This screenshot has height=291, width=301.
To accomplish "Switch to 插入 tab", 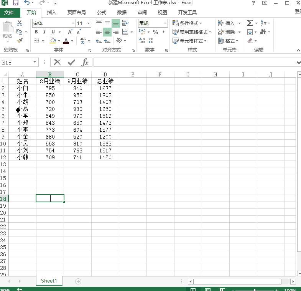I will pyautogui.click(x=52, y=13).
